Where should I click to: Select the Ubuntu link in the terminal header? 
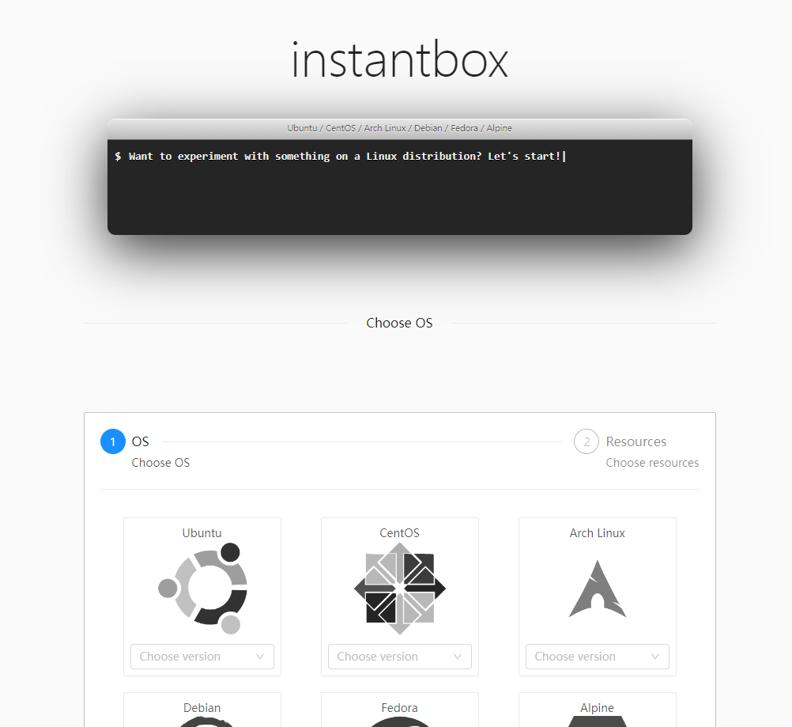tap(301, 127)
